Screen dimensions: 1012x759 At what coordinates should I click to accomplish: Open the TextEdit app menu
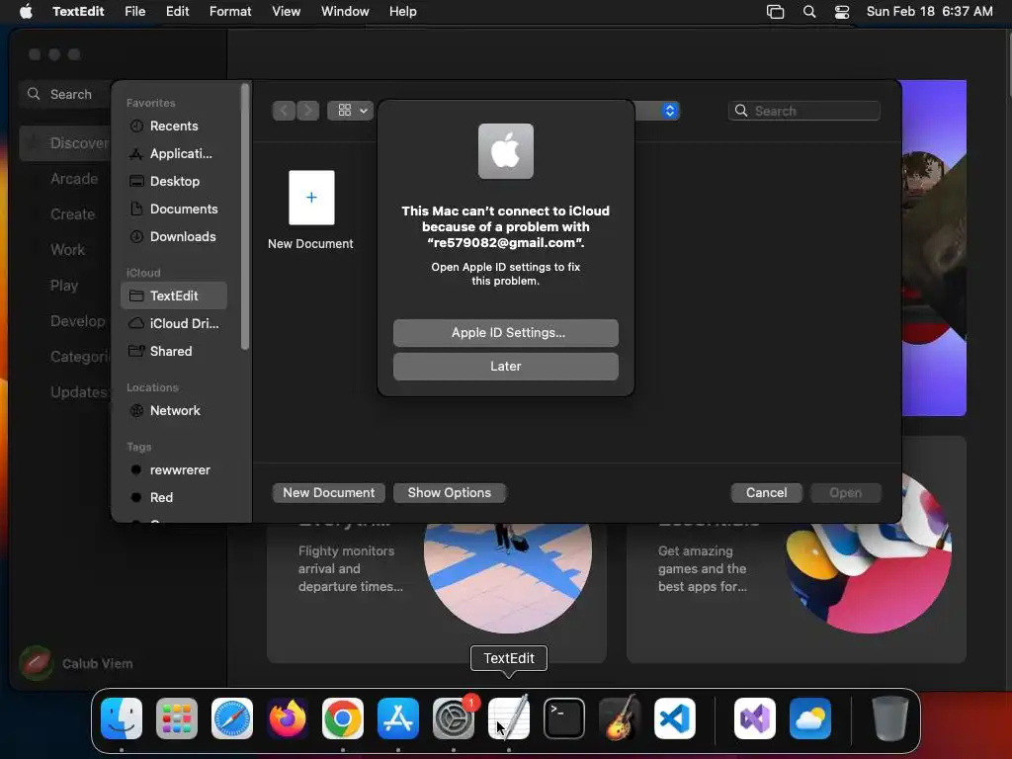[x=78, y=12]
